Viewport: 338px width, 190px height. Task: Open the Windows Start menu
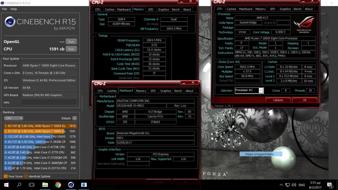(6, 185)
